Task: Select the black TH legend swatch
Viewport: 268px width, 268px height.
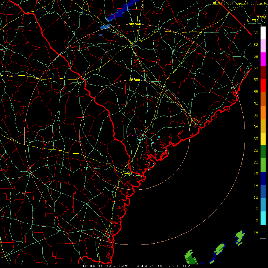Action: coord(263,232)
